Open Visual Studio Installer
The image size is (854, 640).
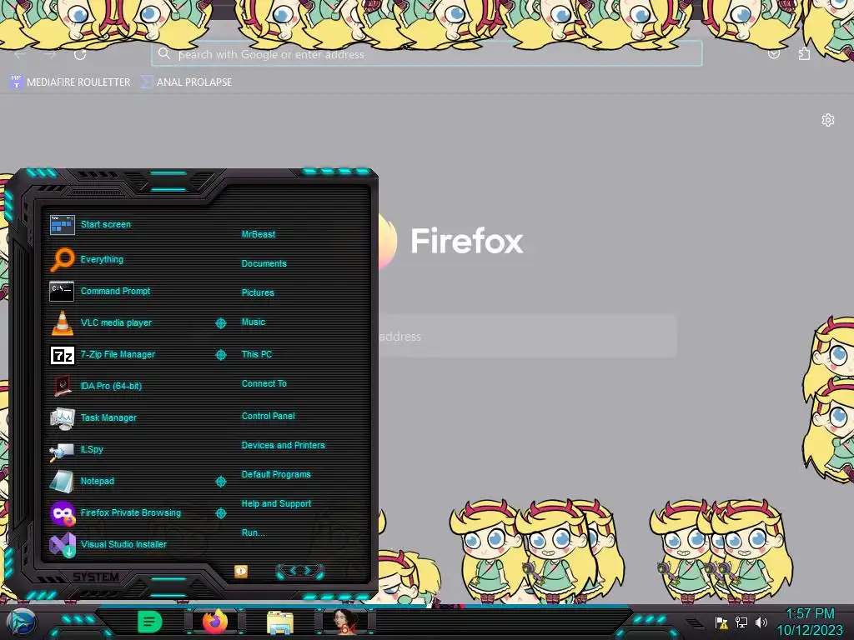pyautogui.click(x=108, y=544)
